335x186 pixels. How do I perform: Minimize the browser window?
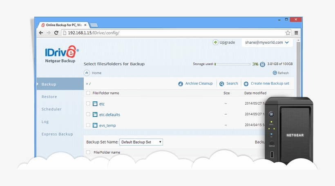(x=279, y=20)
